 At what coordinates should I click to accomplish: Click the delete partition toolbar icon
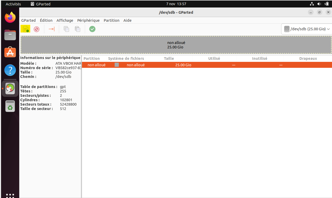37,29
